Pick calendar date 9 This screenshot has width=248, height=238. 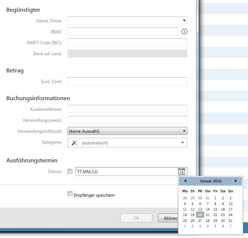pyautogui.click(x=223, y=204)
